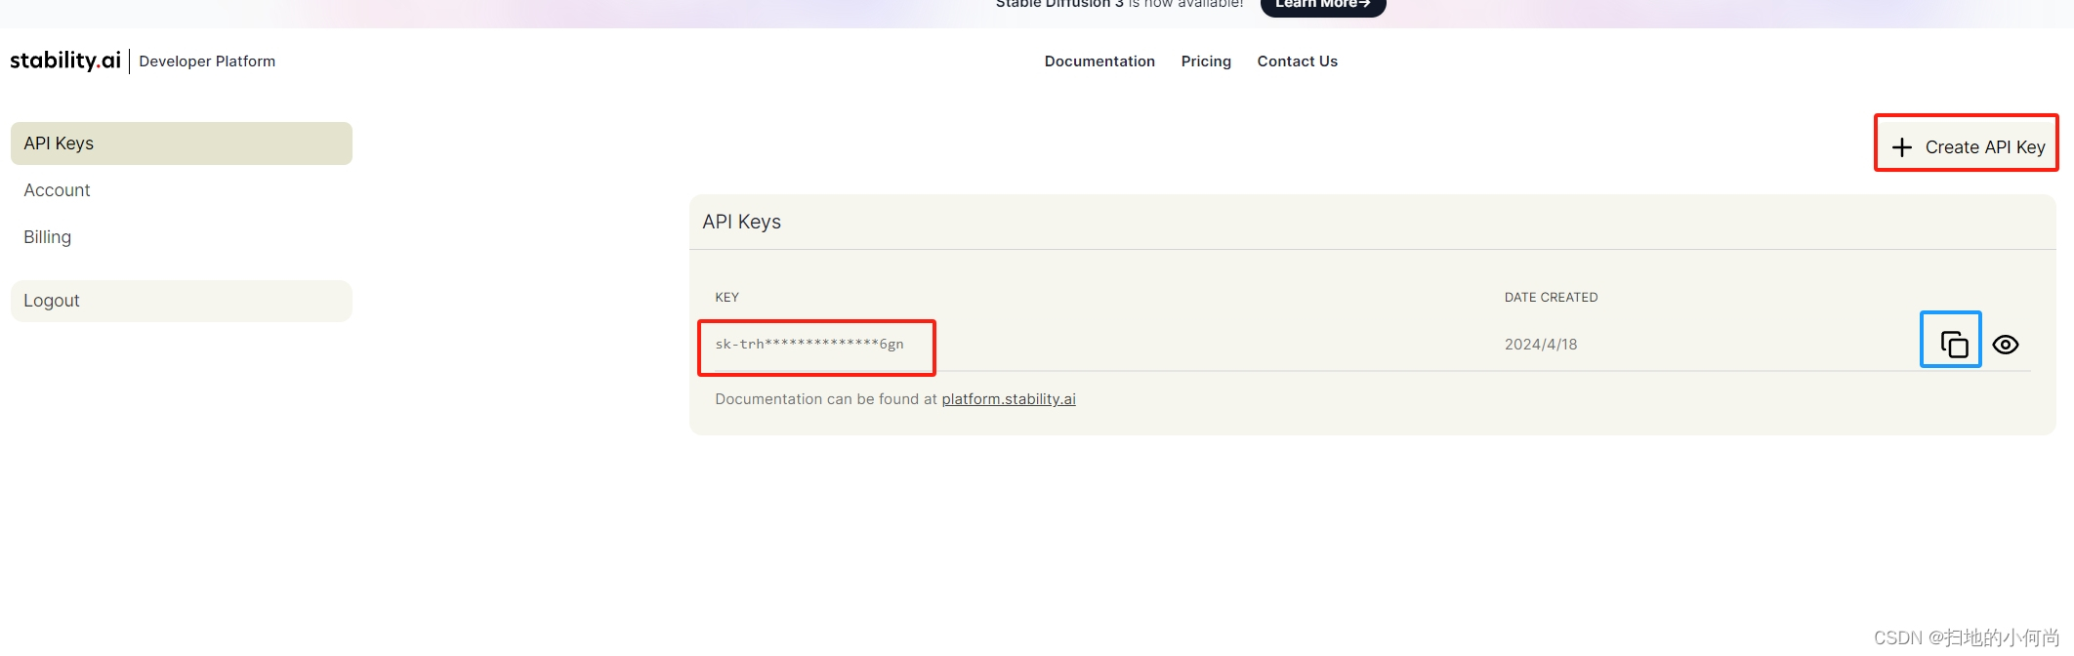The image size is (2074, 656).
Task: Click the KEY column header
Action: point(726,297)
